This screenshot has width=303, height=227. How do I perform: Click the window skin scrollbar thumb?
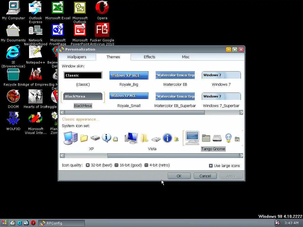click(135, 112)
